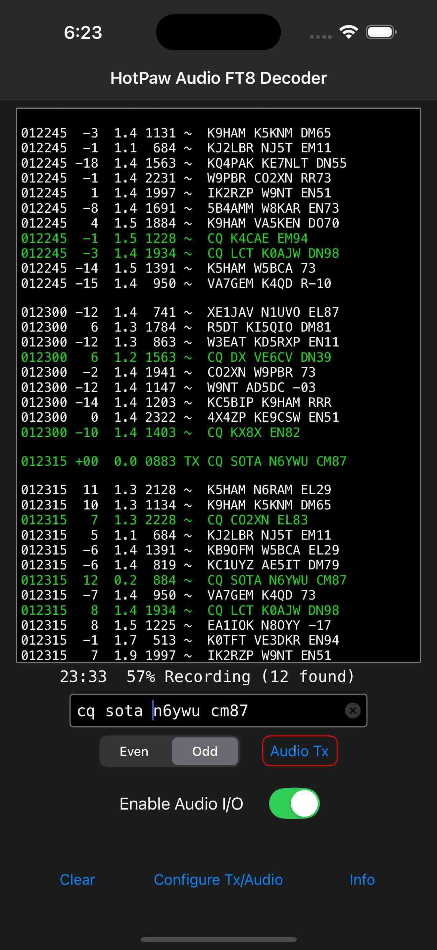Select the '4X4ZP KE9CSW EN51' line
The height and width of the screenshot is (950, 437).
pos(180,417)
